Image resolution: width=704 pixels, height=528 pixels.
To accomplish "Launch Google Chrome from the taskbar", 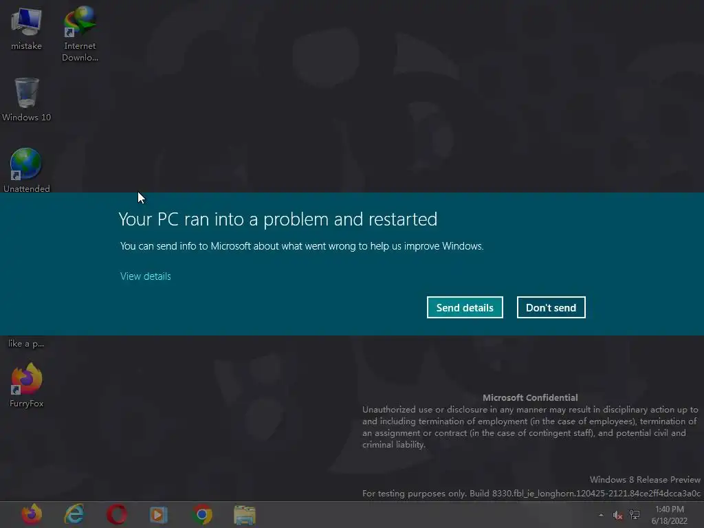I will point(202,514).
